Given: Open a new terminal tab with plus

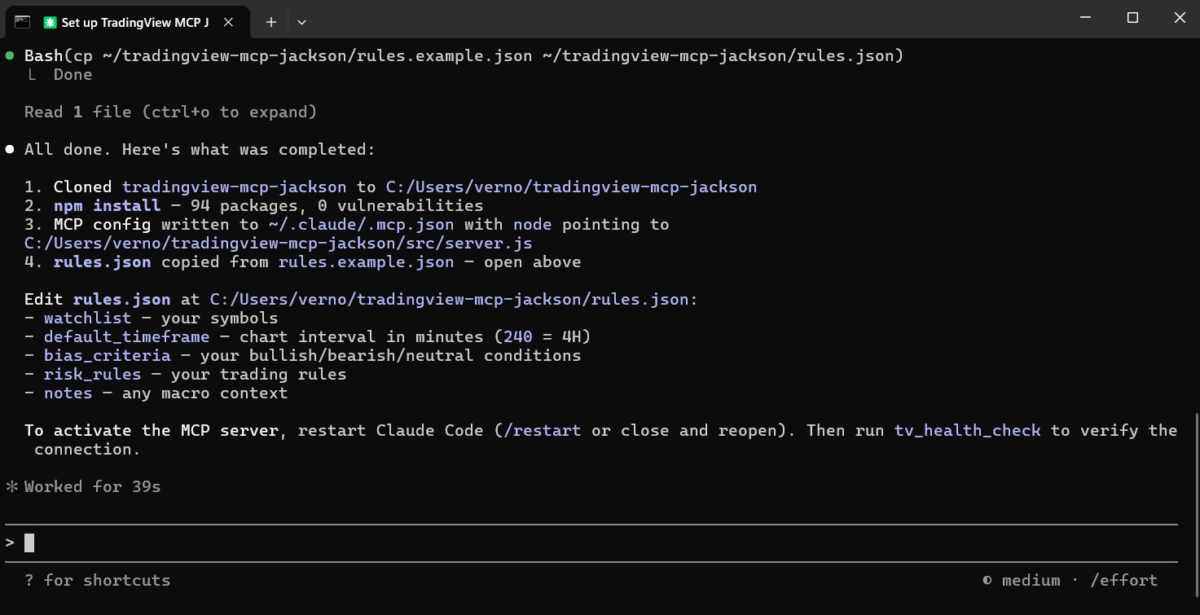Looking at the screenshot, I should 271,22.
